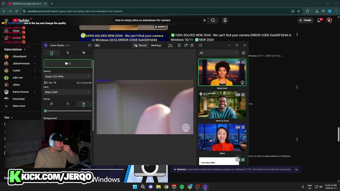Screen dimensions: 340x191
Task: Start YouTube voice search microphone
Action: 225,20
